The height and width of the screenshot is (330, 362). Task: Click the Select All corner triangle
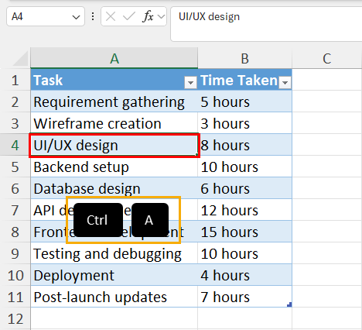click(21, 58)
